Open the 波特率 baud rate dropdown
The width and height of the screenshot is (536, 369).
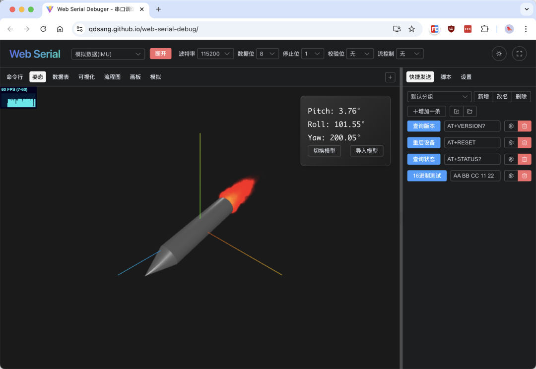[215, 53]
